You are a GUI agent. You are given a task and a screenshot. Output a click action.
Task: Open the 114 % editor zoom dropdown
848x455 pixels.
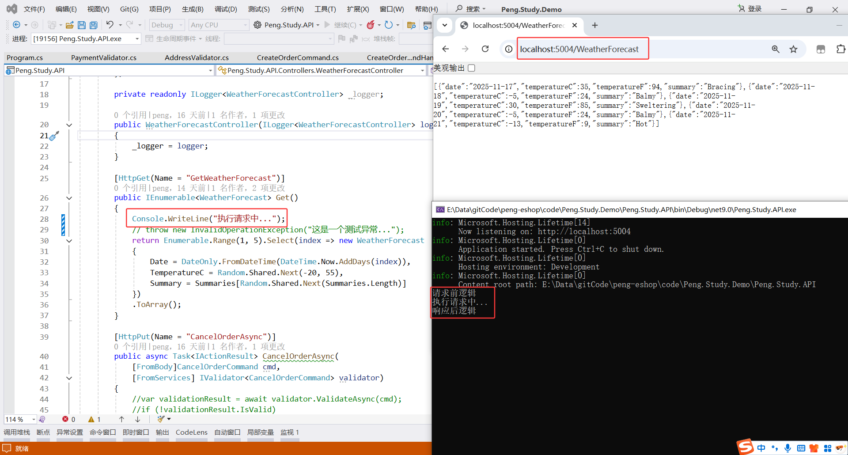(20, 419)
